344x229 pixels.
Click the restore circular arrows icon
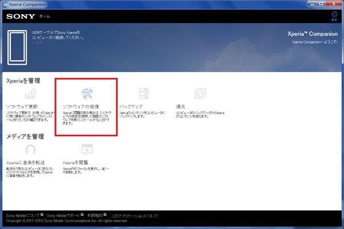point(200,94)
